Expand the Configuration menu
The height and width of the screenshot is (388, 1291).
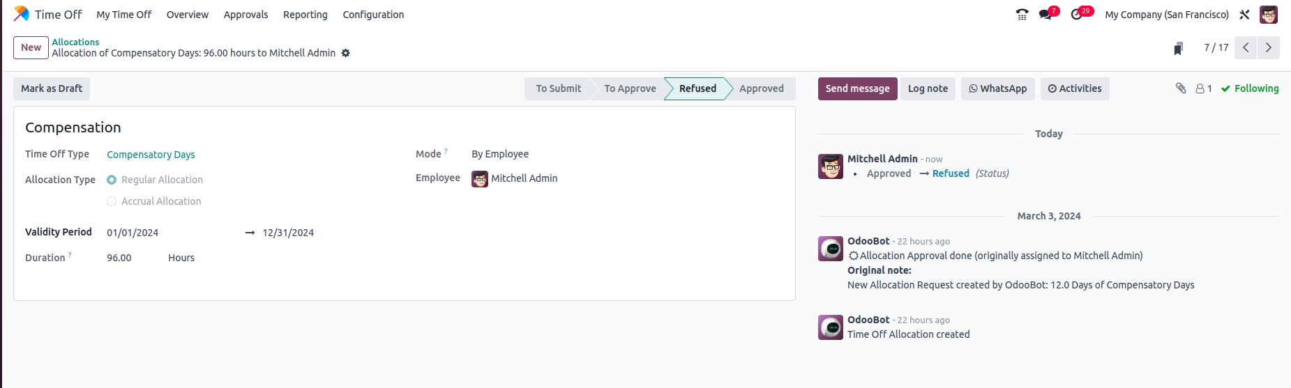tap(373, 15)
